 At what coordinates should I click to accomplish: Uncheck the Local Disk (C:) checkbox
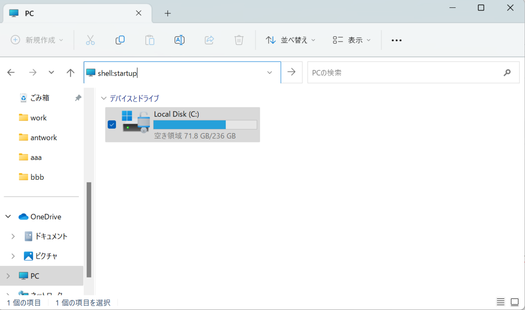point(112,125)
